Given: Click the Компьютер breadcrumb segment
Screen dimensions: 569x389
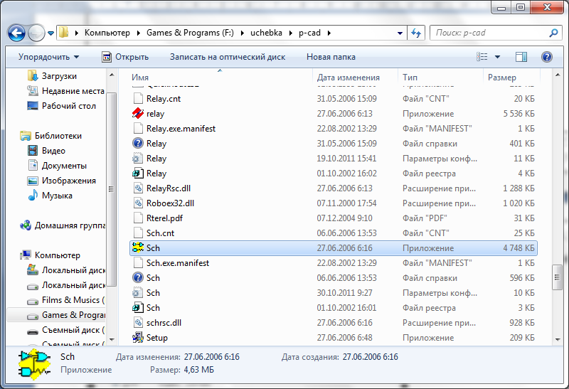Looking at the screenshot, I should coord(107,33).
